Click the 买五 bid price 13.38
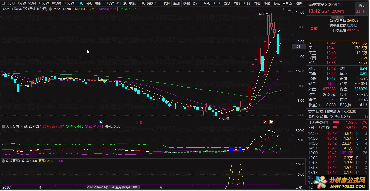The image size is (370, 191). (x=331, y=63)
